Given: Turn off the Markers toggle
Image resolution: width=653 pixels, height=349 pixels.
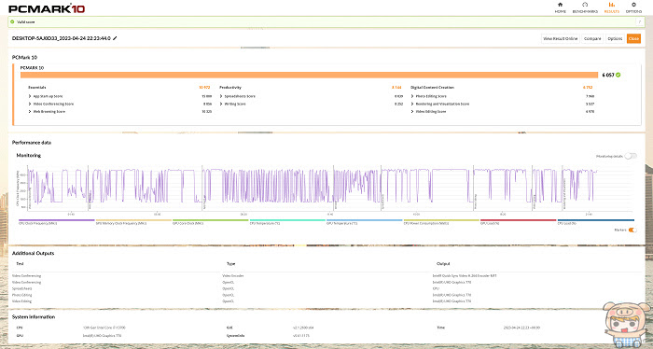Looking at the screenshot, I should (632, 230).
